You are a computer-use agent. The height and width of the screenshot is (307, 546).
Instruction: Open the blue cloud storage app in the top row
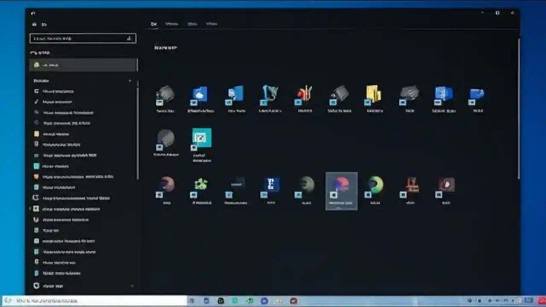tap(200, 95)
